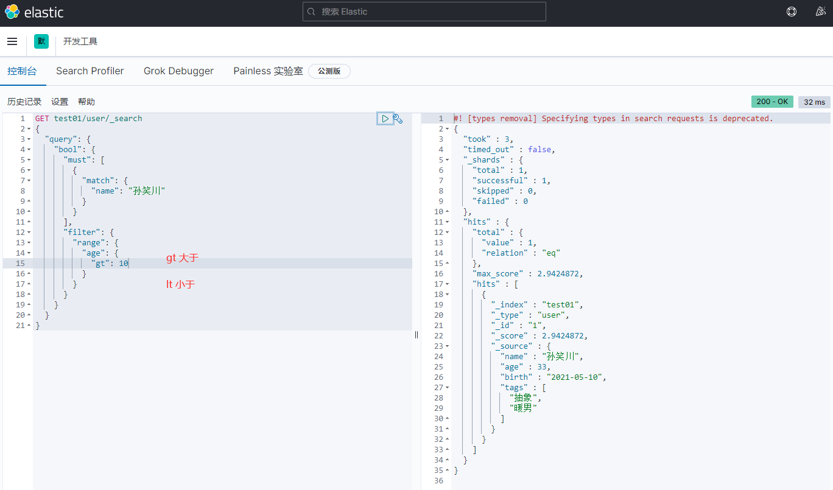This screenshot has width=833, height=490.
Task: Run the request with the play icon
Action: pos(385,119)
